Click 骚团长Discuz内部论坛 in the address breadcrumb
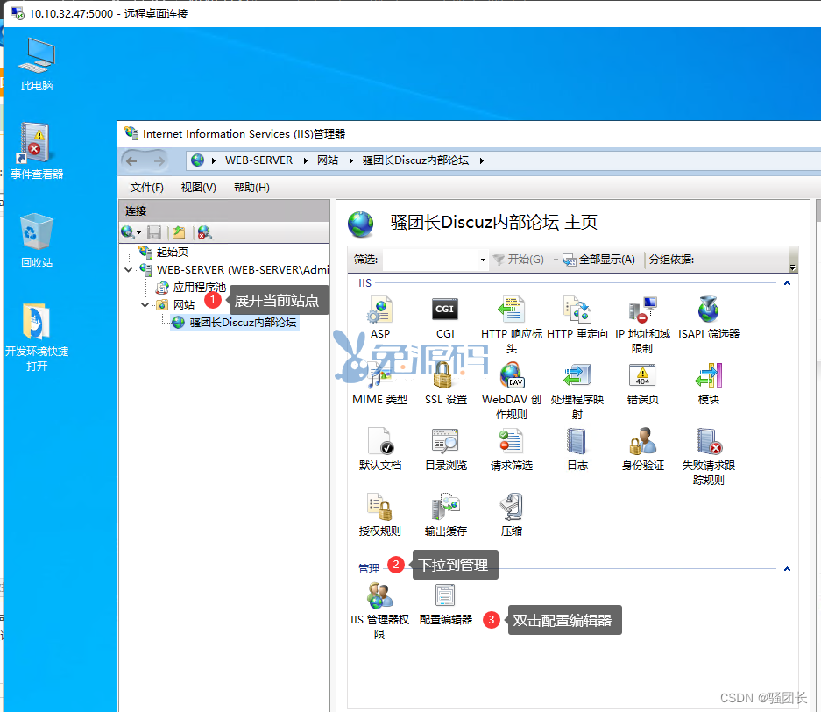The width and height of the screenshot is (821, 712). [x=415, y=160]
